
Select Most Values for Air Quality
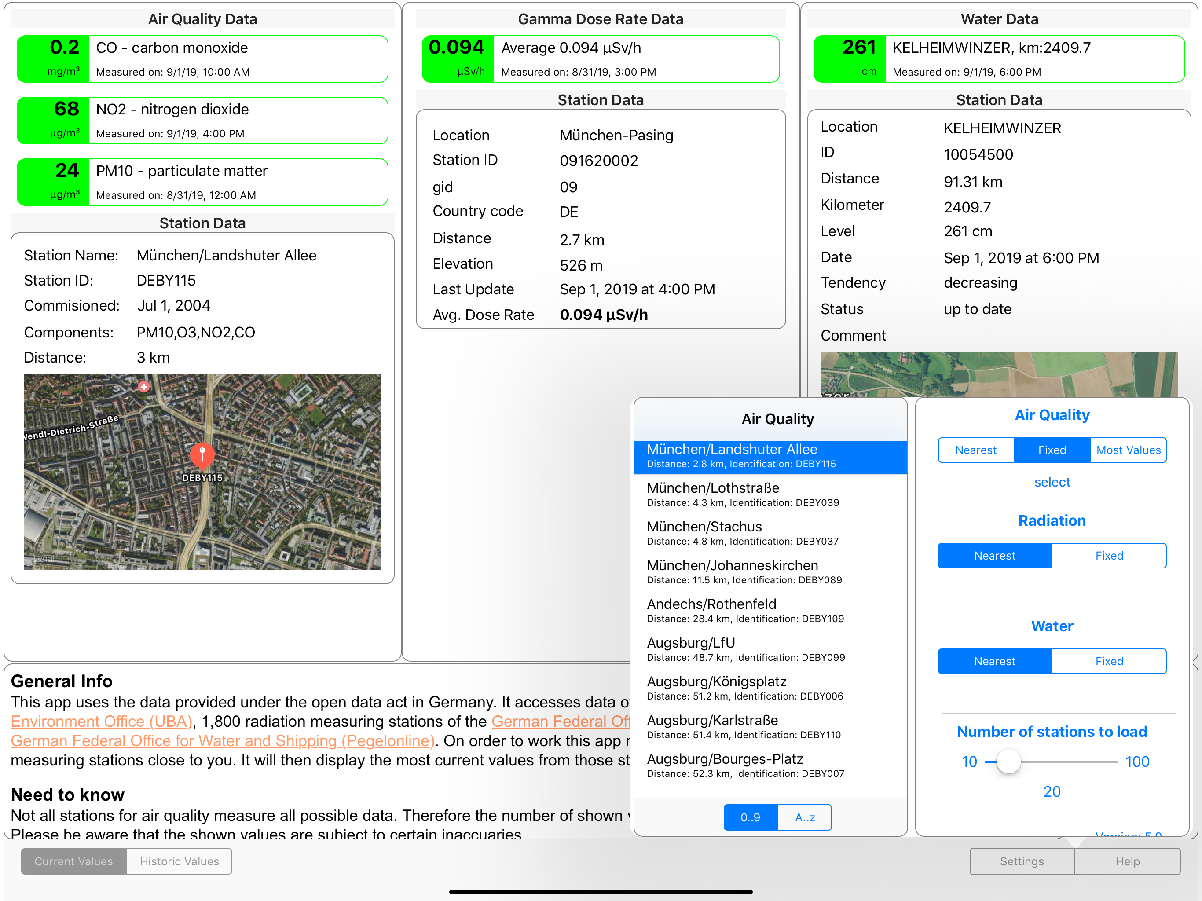click(x=1128, y=450)
